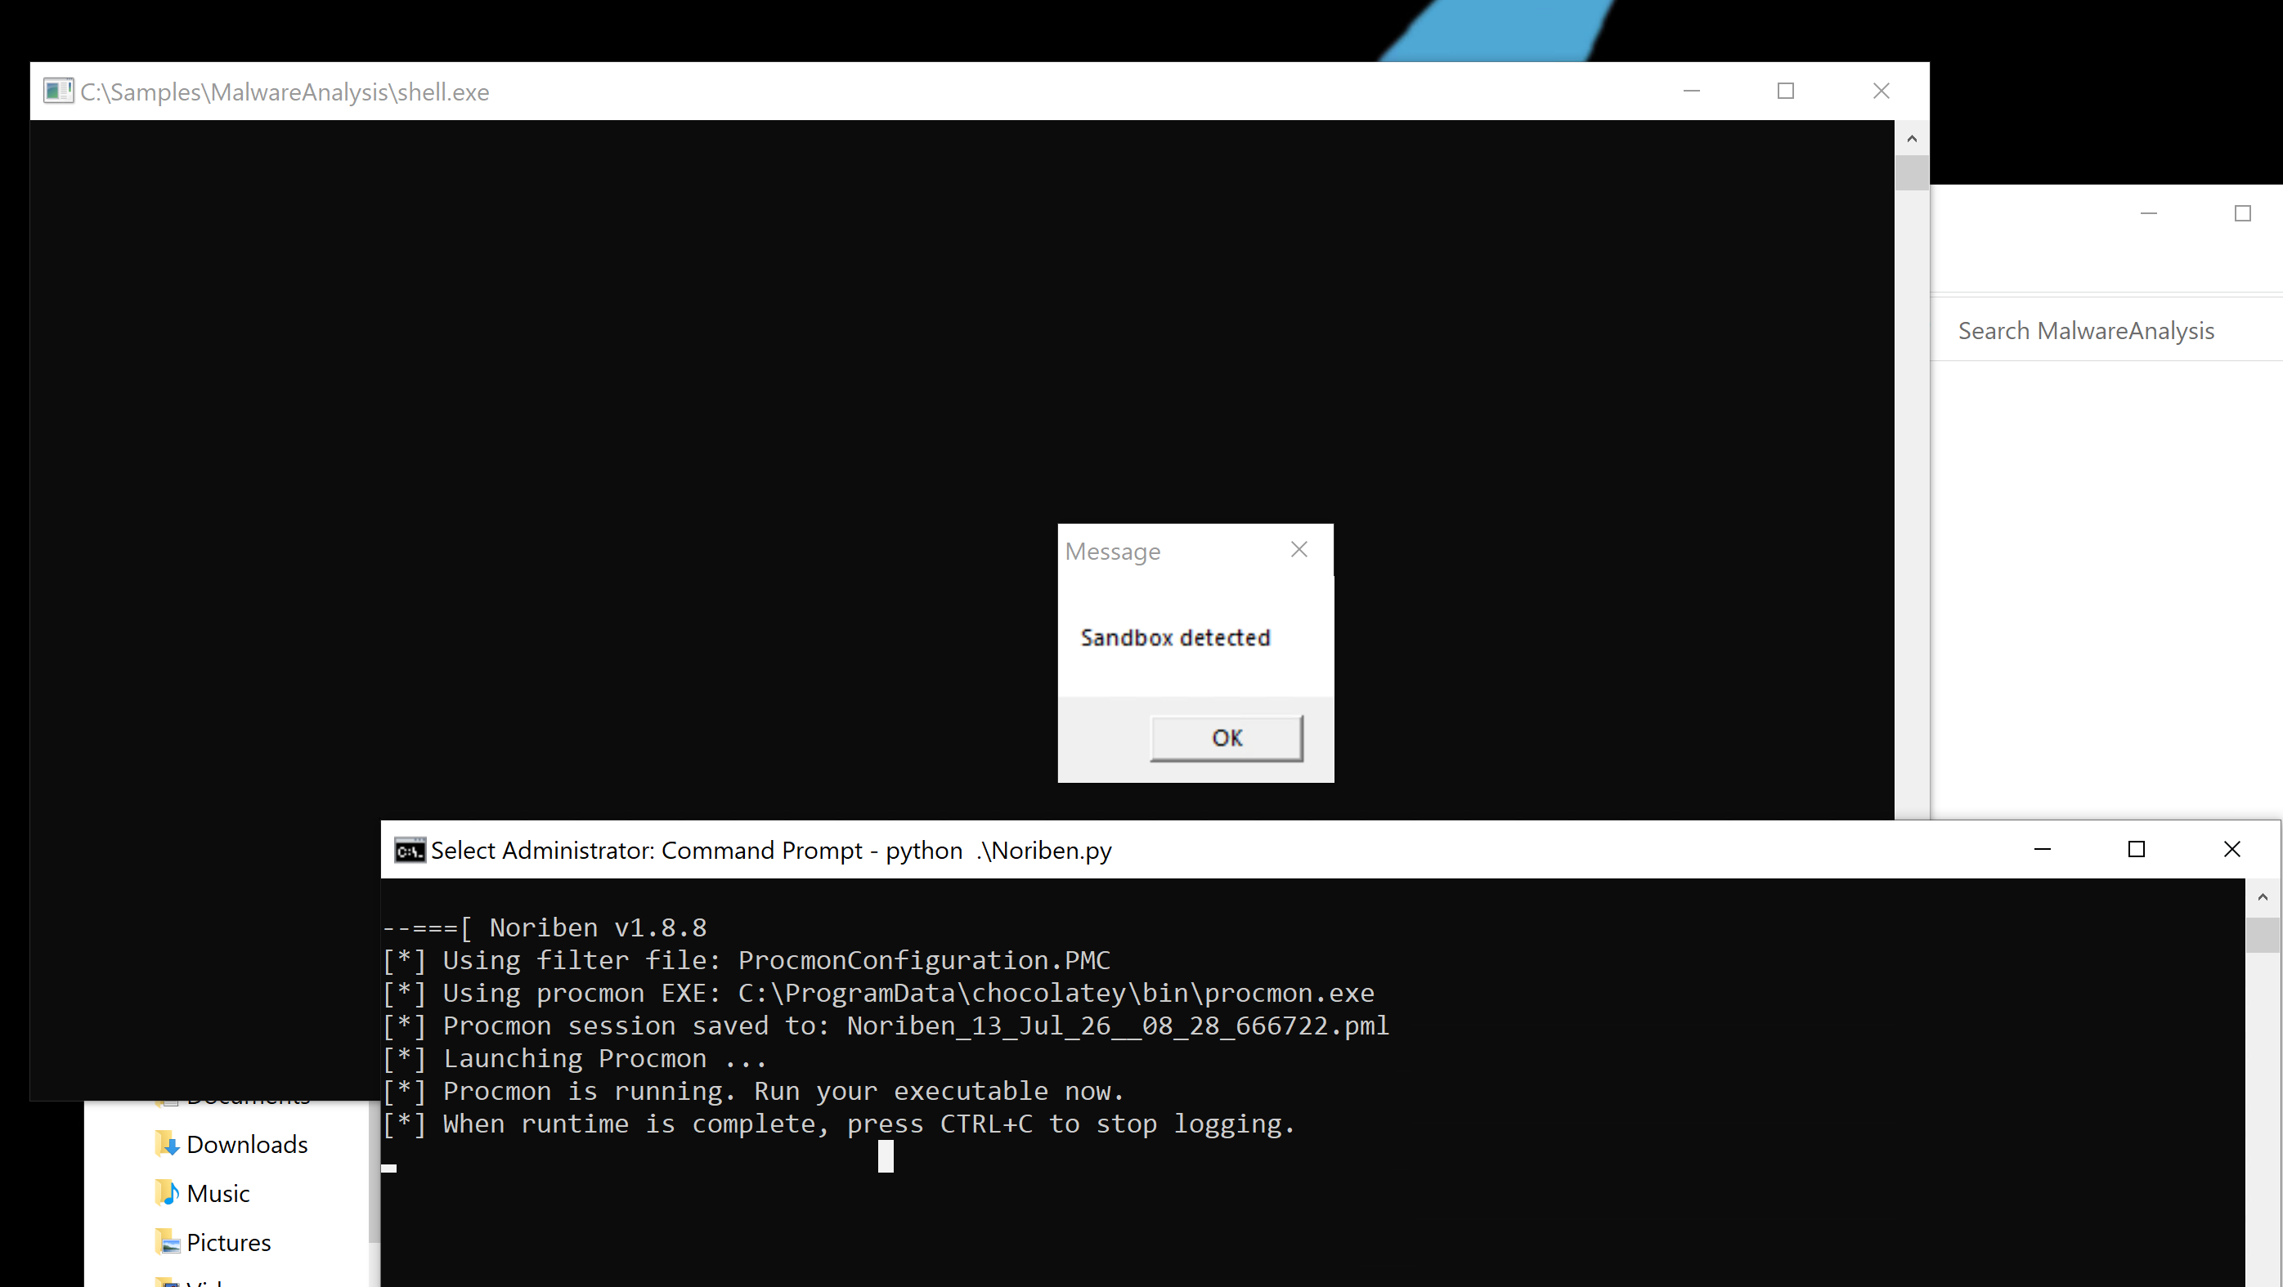Click the Command Prompt scrollbar up arrow
Viewport: 2283px width, 1287px height.
2263,897
